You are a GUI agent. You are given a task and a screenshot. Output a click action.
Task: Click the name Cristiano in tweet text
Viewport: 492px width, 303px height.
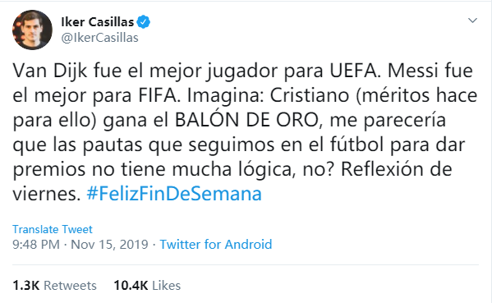(310, 95)
